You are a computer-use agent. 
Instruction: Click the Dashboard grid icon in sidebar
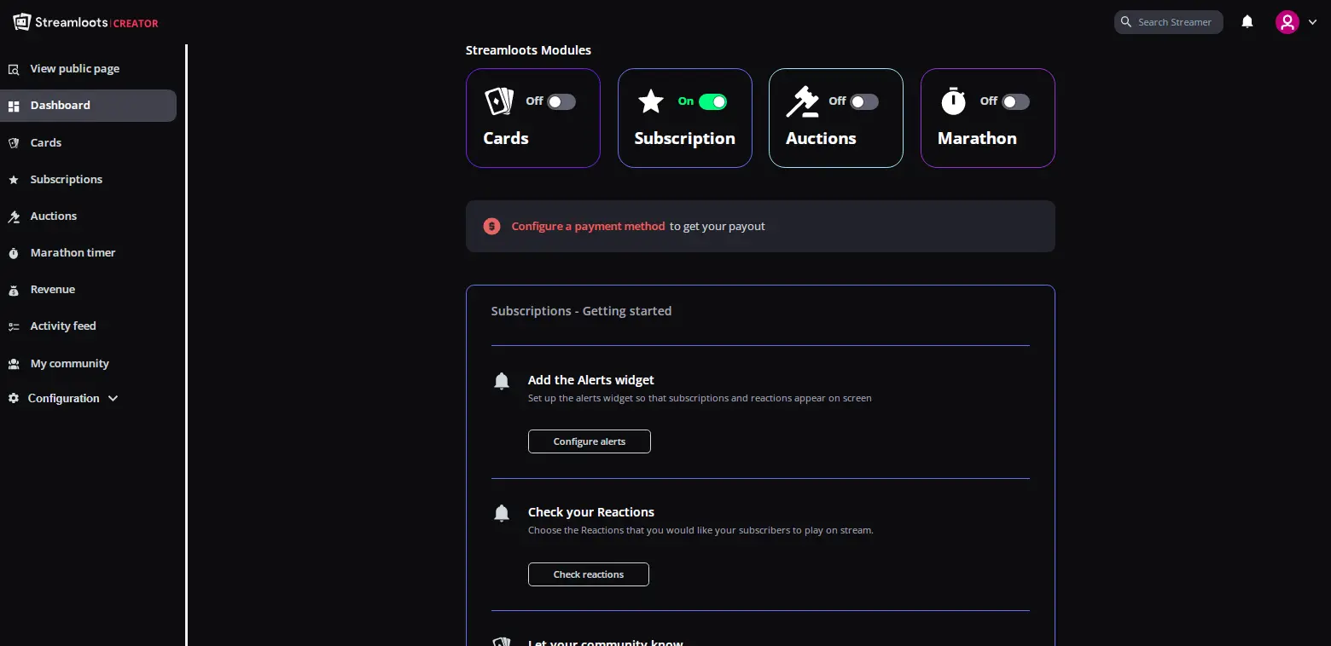14,106
